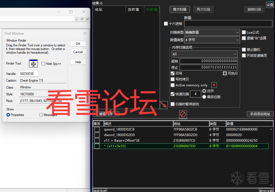Open the 数值类型 4 字节 dropdown
Viewport: 275px width, 192px height.
212,40
